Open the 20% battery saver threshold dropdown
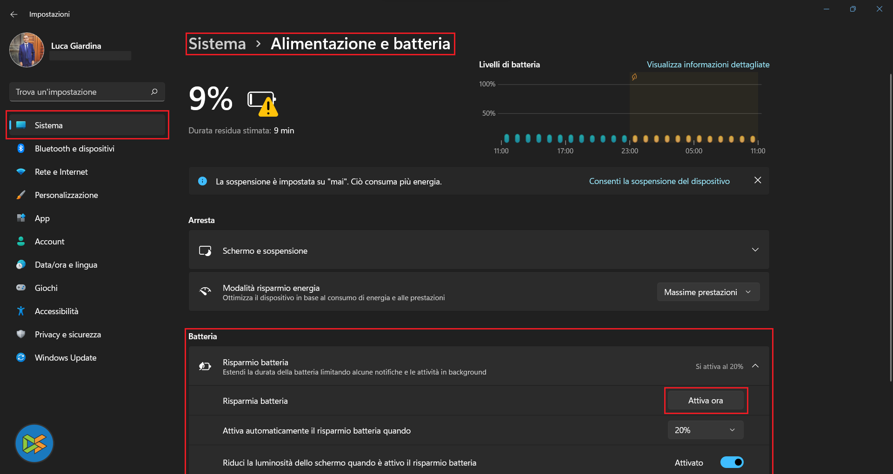Viewport: 893px width, 474px height. [x=705, y=430]
